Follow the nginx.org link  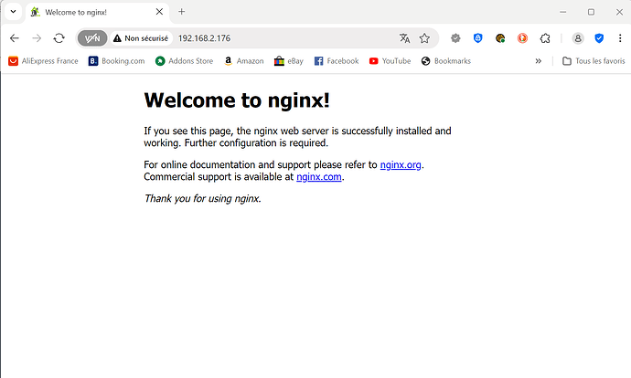click(x=401, y=164)
